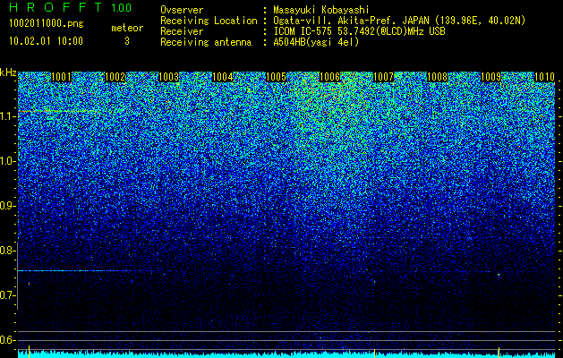Click the yellow meteor tick near left edge
The width and height of the screenshot is (563, 358).
[x=29, y=352]
